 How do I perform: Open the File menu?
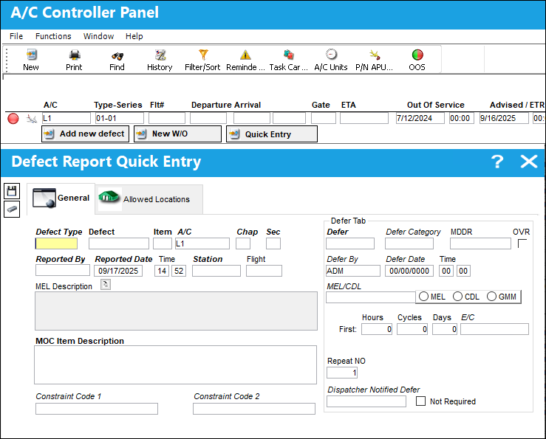[16, 36]
